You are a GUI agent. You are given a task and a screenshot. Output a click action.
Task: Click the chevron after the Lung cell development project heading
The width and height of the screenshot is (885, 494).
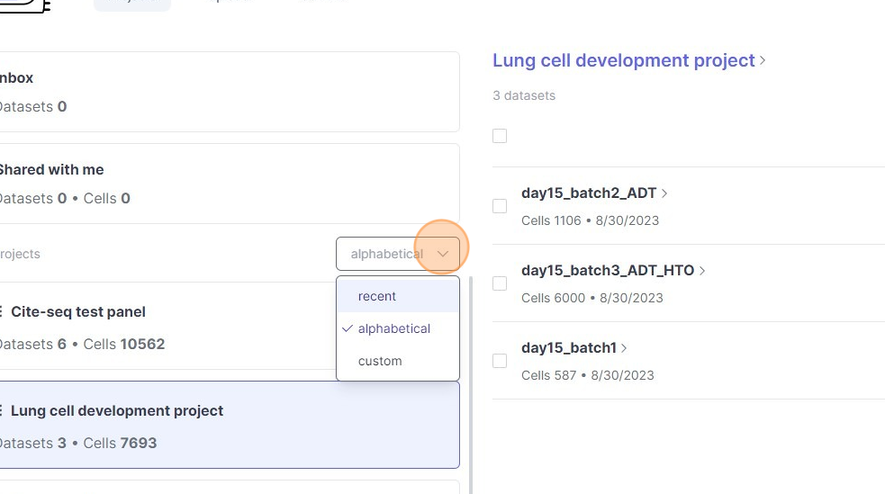(x=763, y=61)
